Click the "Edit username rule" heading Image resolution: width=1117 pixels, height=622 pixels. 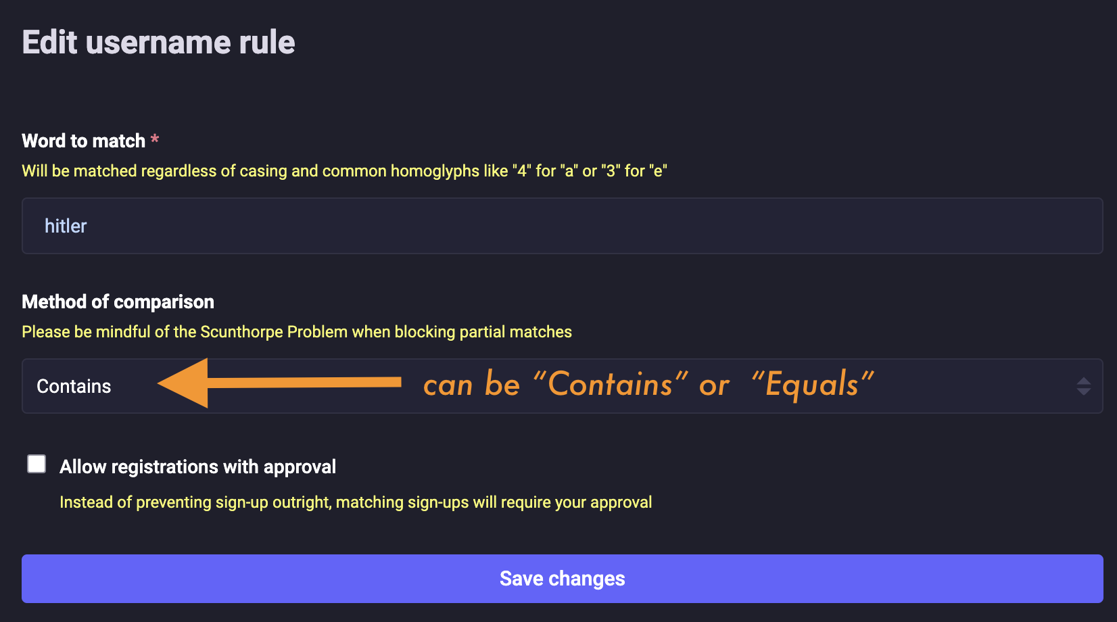click(x=158, y=43)
